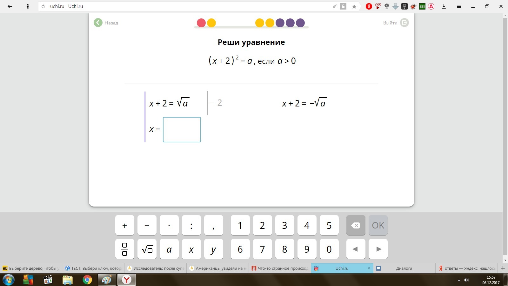
Task: Click the ESI extension icon
Action: click(422, 6)
